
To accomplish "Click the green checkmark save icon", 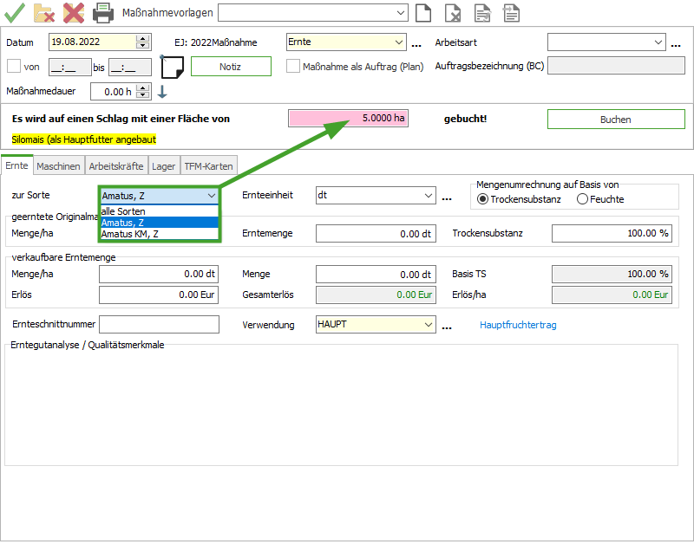I will (14, 12).
